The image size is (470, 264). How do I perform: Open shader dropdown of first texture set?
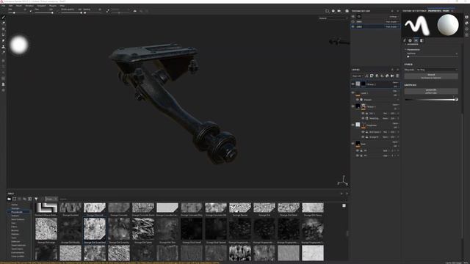click(x=392, y=21)
